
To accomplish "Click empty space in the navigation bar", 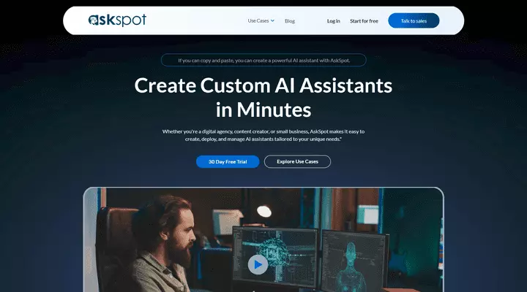I will pos(198,20).
